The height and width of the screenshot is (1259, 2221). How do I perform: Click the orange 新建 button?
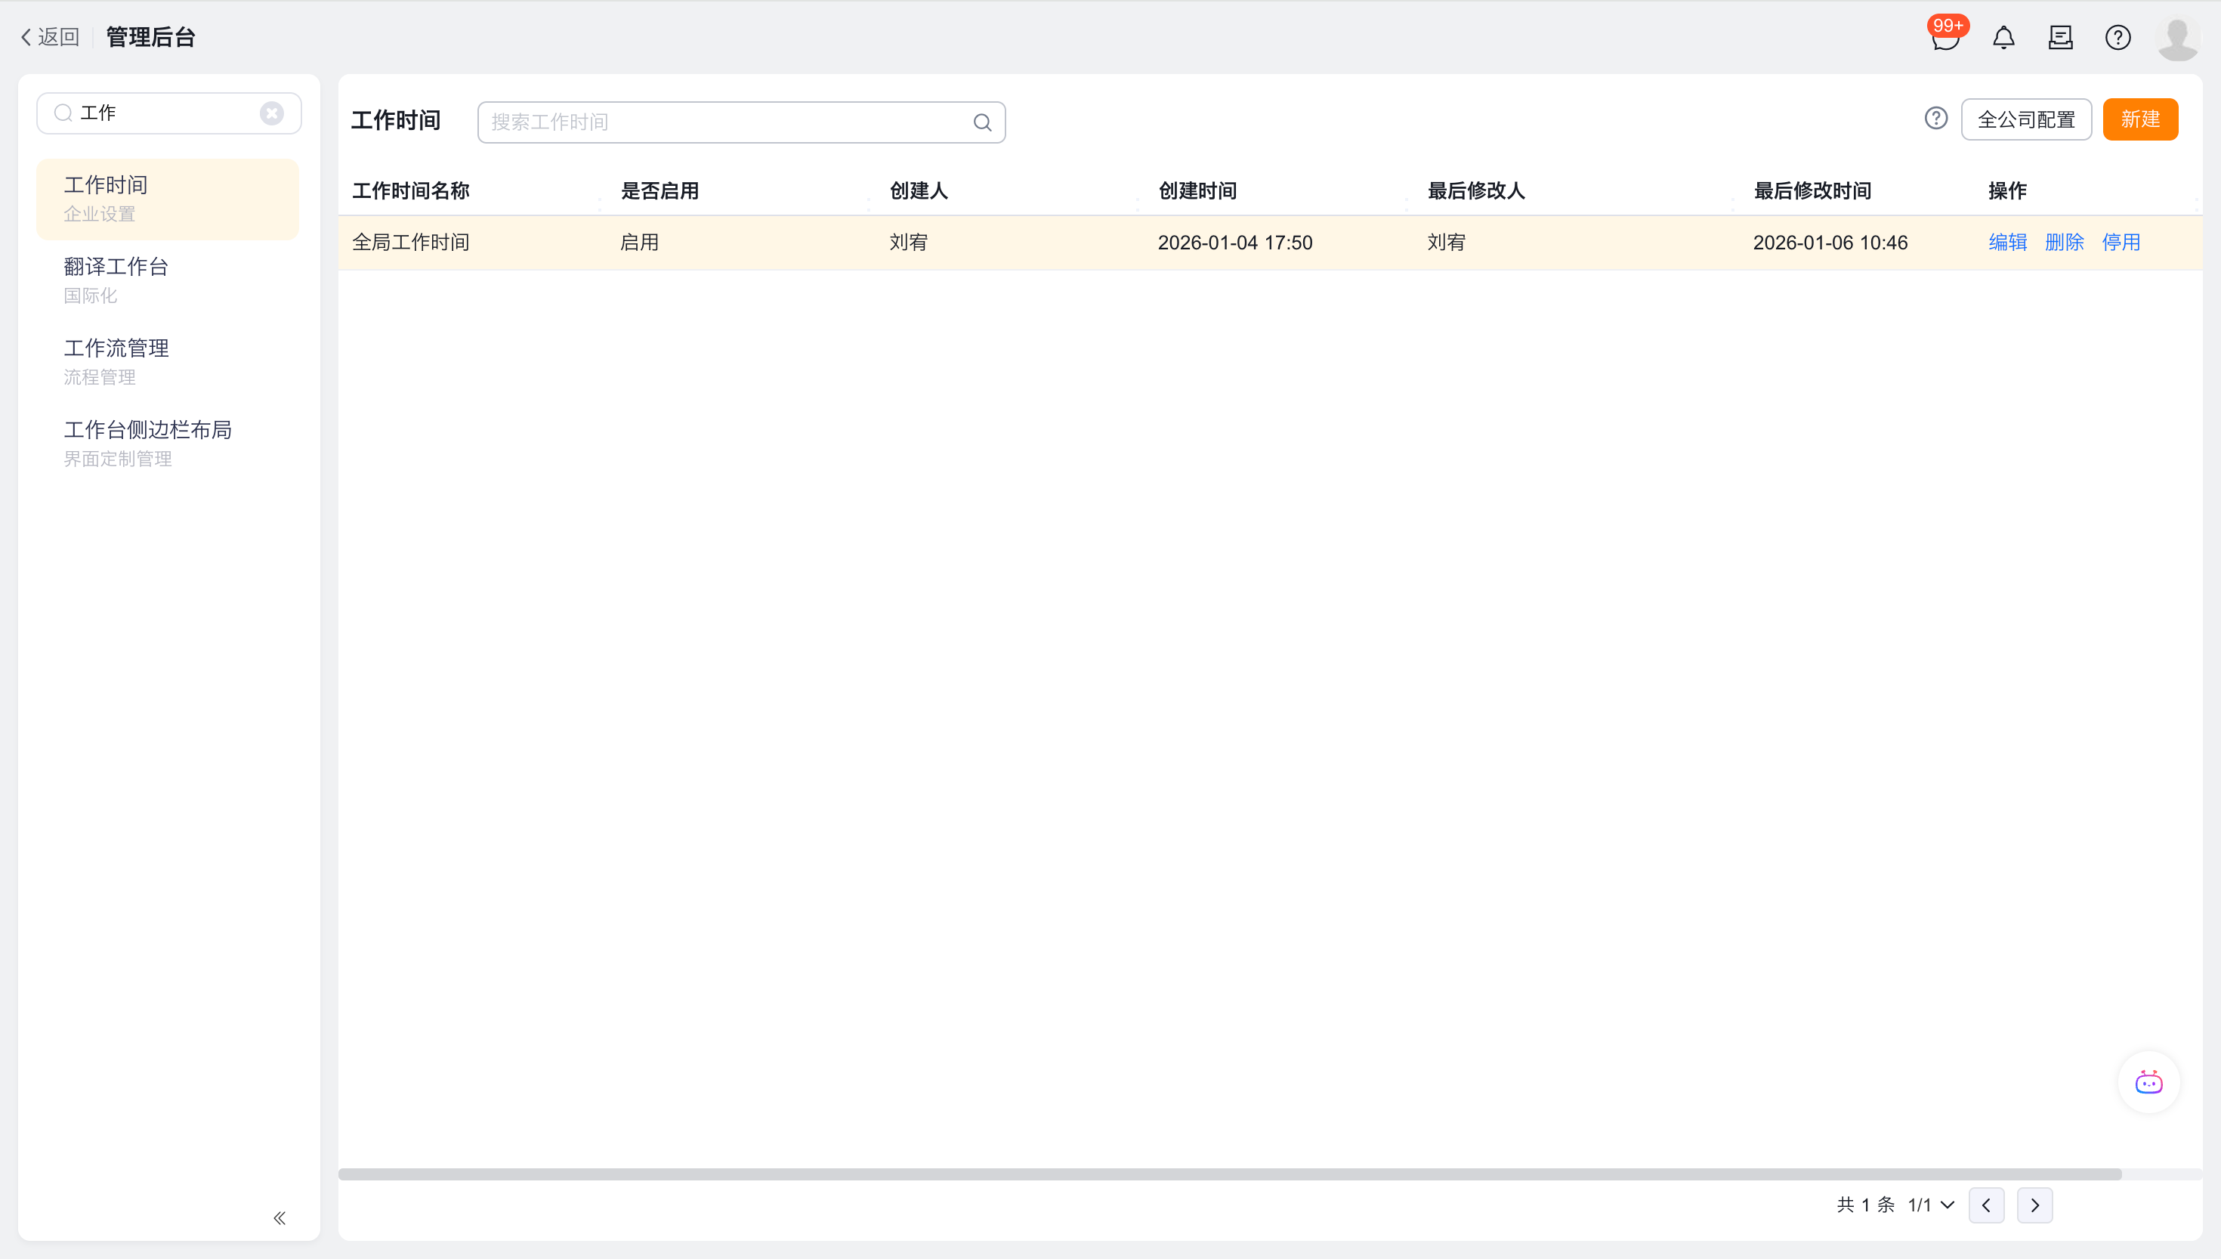(x=2139, y=119)
